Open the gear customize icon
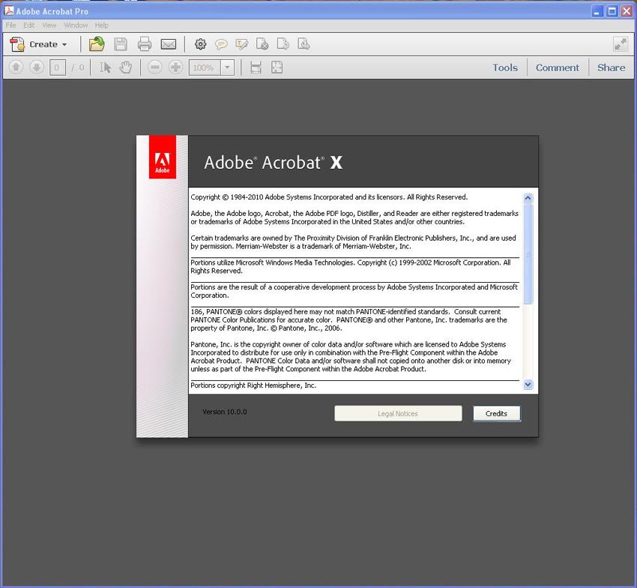This screenshot has height=588, width=637. (x=200, y=44)
